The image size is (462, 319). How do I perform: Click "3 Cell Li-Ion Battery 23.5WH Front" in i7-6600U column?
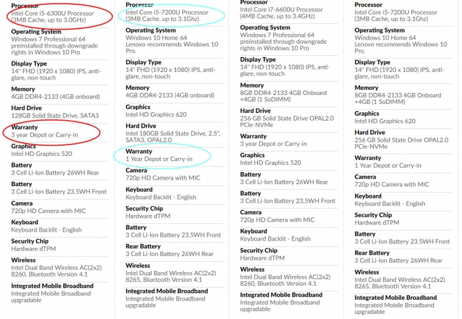(x=287, y=201)
